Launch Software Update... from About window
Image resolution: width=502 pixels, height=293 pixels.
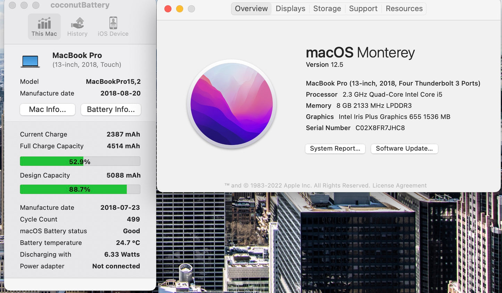coord(404,148)
